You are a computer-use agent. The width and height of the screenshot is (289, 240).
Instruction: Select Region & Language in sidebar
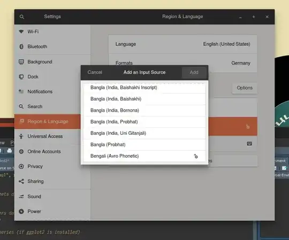tap(48, 121)
